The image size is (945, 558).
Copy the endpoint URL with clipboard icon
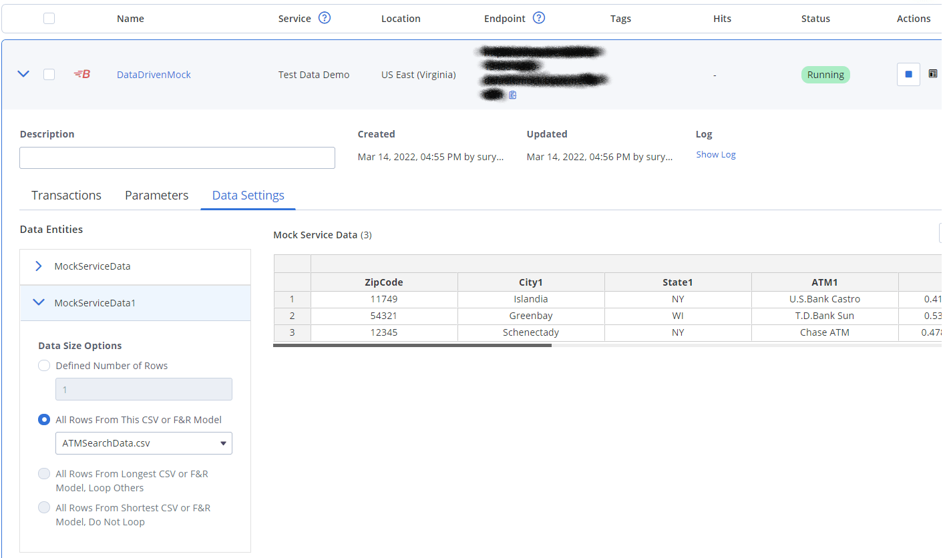[513, 95]
